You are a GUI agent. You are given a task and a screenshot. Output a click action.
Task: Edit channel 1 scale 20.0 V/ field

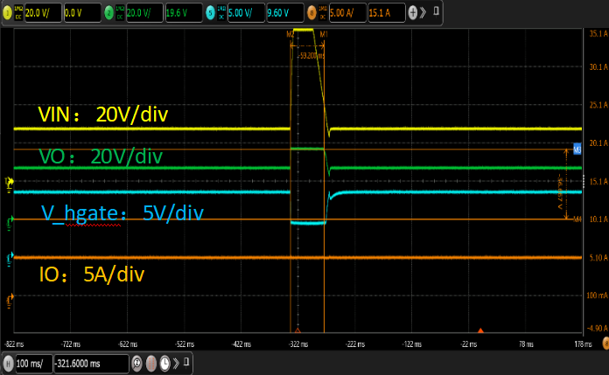click(42, 13)
